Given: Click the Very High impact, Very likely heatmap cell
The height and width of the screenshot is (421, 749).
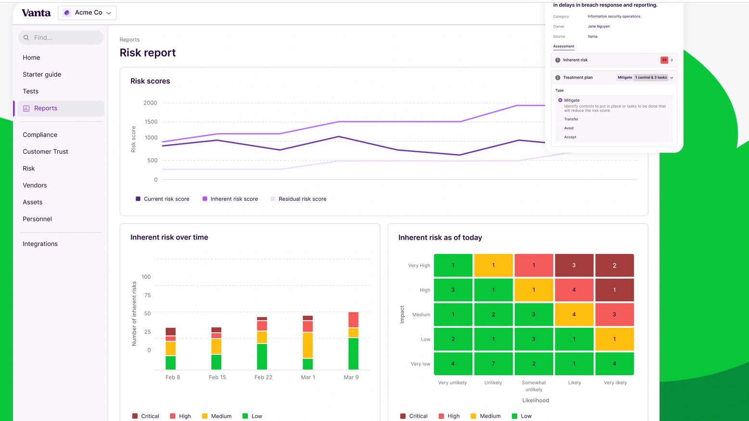Looking at the screenshot, I should 614,265.
